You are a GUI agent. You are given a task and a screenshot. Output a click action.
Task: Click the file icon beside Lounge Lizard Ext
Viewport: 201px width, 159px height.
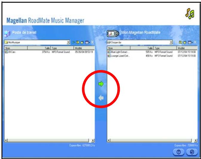(x=109, y=56)
